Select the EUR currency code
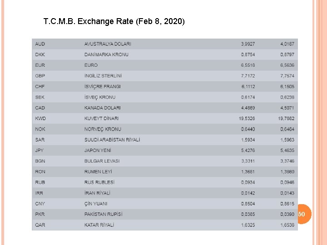Image resolution: width=327 pixels, height=245 pixels. coord(40,65)
